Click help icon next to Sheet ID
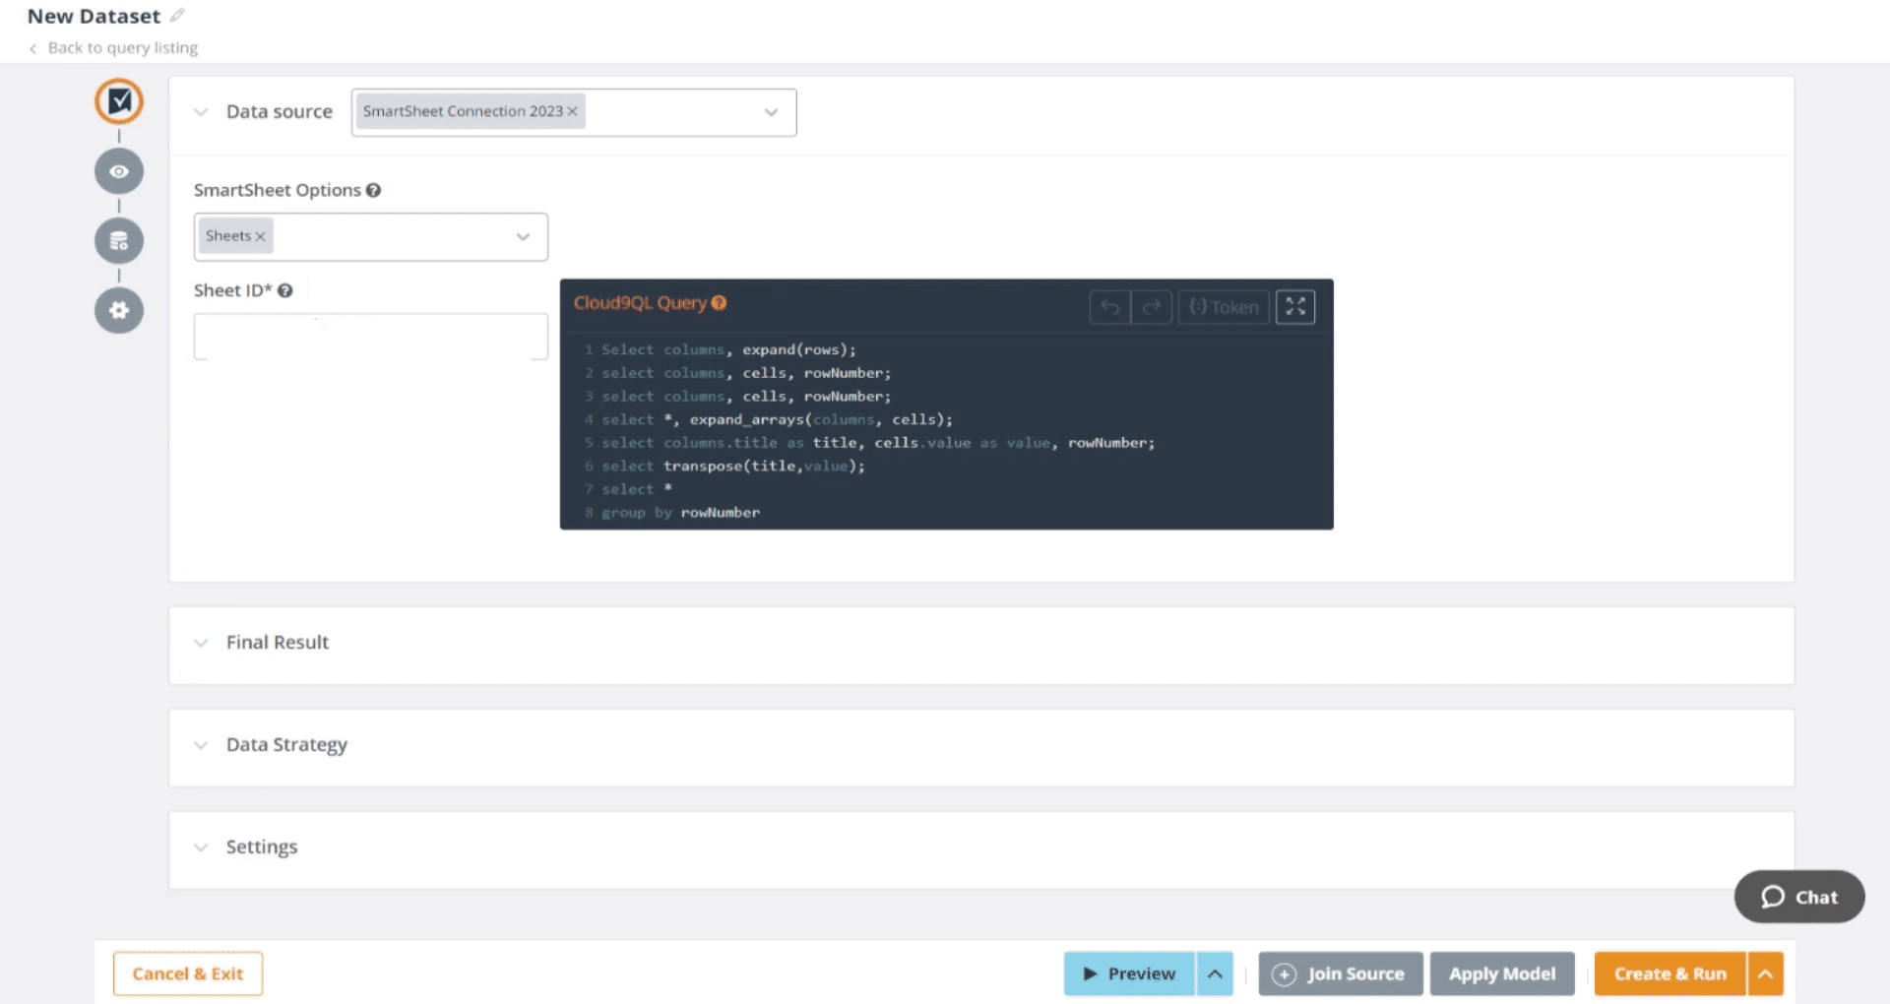Viewport: 1890px width, 1004px height. [x=285, y=290]
